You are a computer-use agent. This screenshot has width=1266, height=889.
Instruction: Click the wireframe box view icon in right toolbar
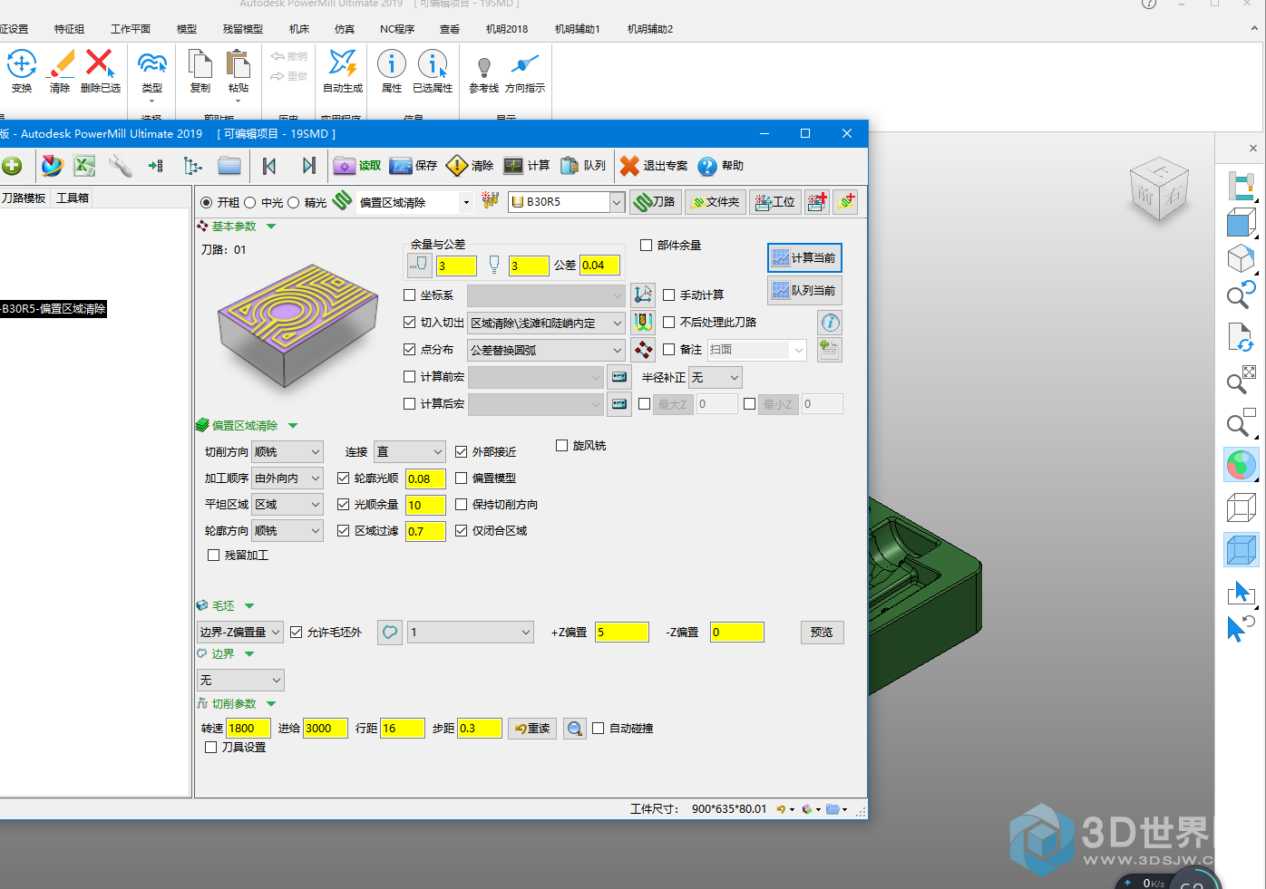click(x=1241, y=507)
